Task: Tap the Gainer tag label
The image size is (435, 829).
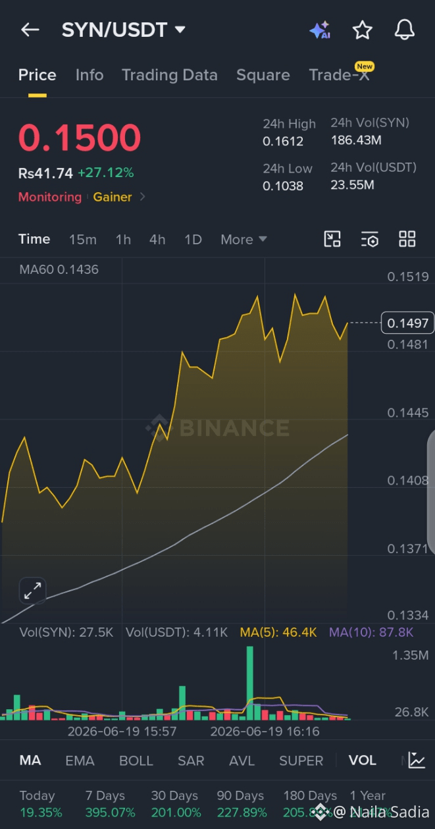Action: click(113, 197)
